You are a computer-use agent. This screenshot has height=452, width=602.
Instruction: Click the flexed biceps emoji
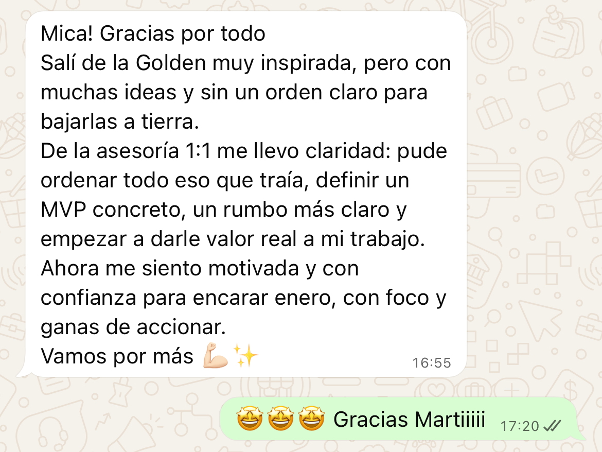216,356
